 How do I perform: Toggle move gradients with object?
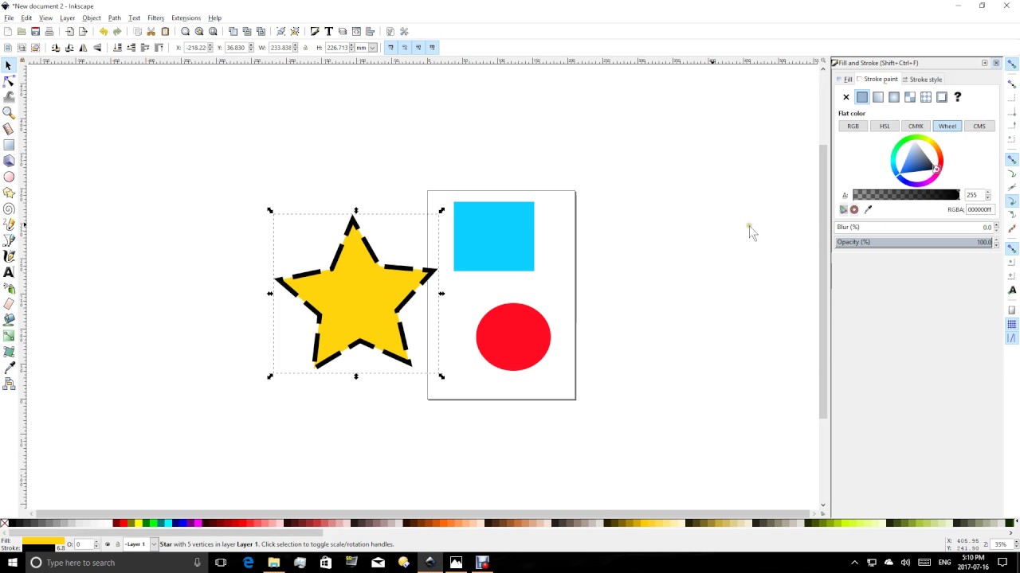pyautogui.click(x=418, y=48)
